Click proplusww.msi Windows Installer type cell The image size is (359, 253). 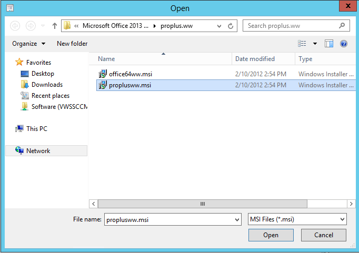click(326, 85)
